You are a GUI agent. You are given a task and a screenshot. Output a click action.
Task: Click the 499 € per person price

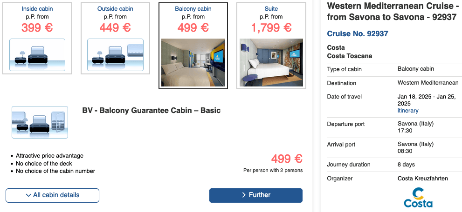[287, 159]
